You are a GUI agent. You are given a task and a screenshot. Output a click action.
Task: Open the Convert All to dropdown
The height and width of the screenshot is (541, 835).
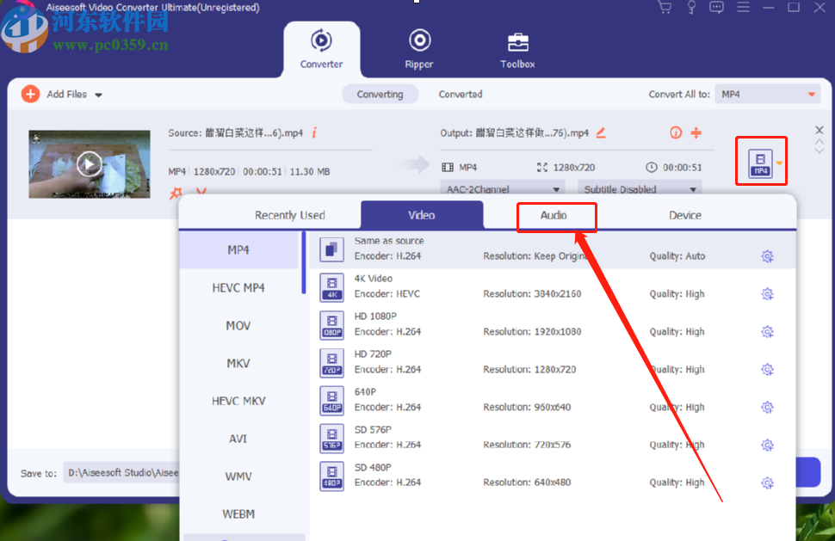[766, 94]
